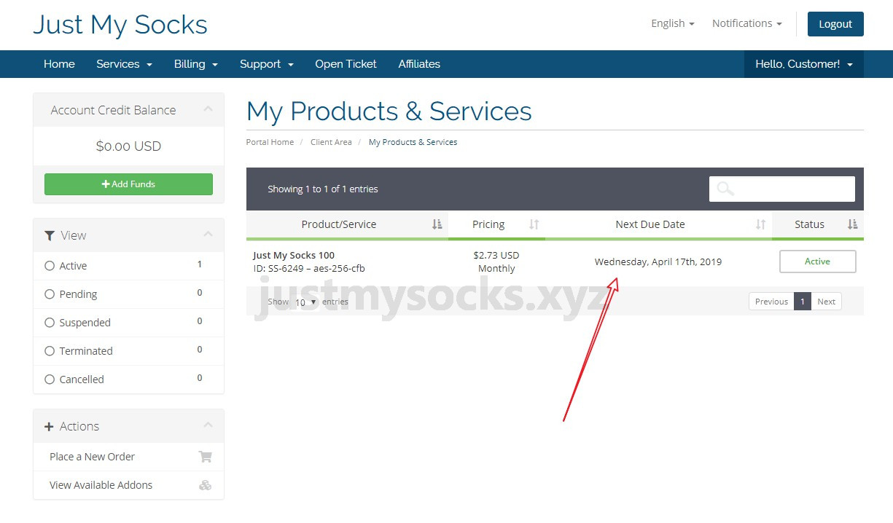Click the magnifier icon in the search box

coord(725,189)
